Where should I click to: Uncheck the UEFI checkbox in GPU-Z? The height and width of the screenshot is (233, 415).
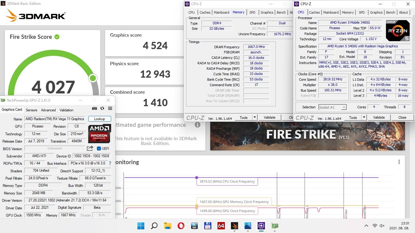[x=99, y=148]
